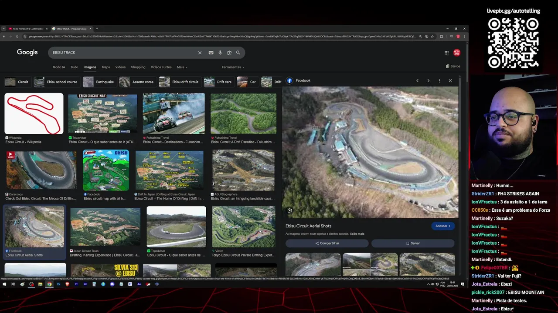
Task: Click the Compartilhar button
Action: (327, 243)
